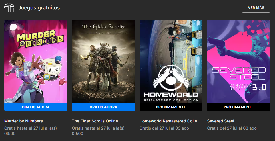Select the Murder by Numbers title text
Viewport: 275px width, 141px height.
click(x=23, y=121)
